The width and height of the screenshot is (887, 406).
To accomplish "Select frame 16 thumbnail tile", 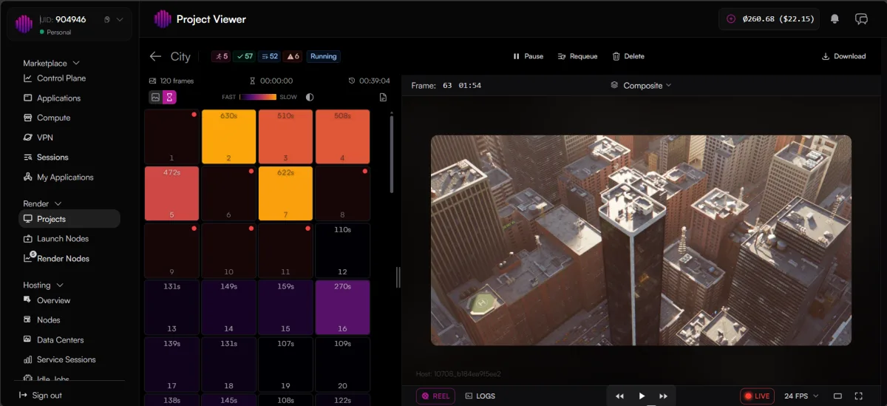I will pos(342,307).
